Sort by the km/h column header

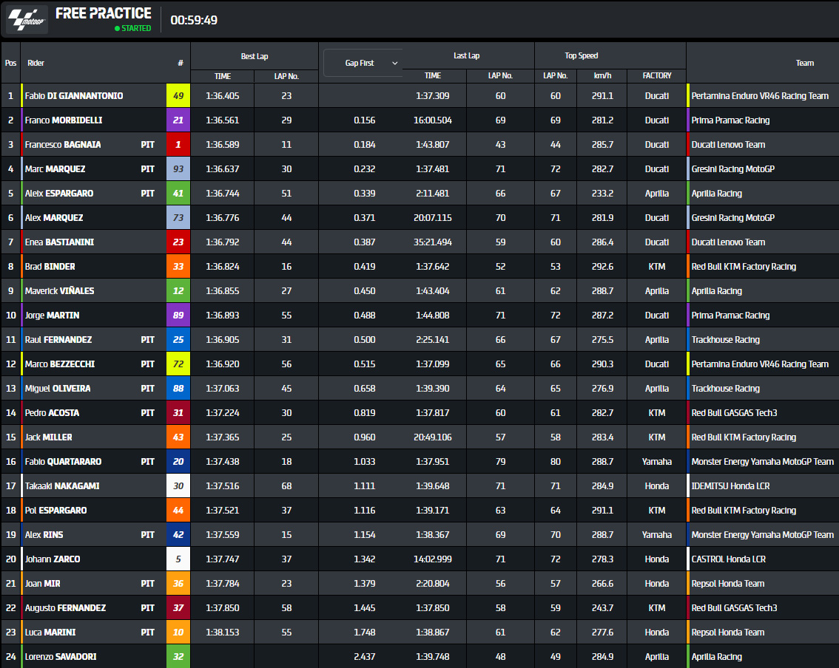603,75
